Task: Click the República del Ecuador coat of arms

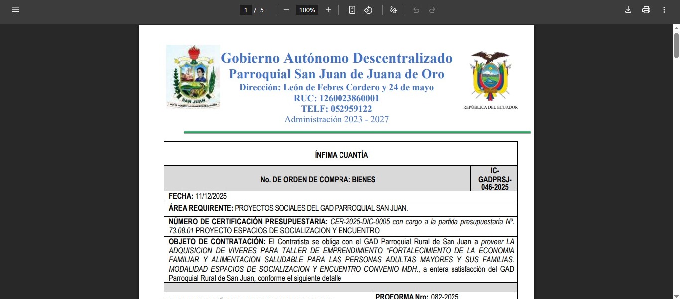Action: 490,76
